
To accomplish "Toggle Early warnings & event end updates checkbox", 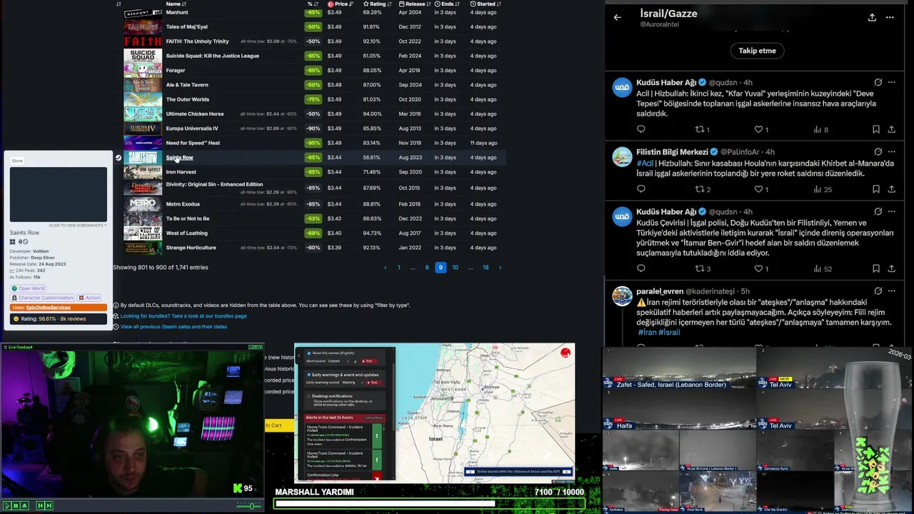I will (309, 375).
